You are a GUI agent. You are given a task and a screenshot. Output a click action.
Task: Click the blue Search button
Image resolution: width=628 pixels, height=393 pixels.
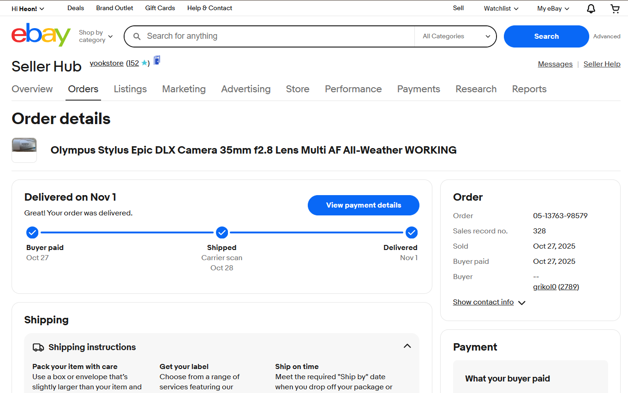[546, 36]
